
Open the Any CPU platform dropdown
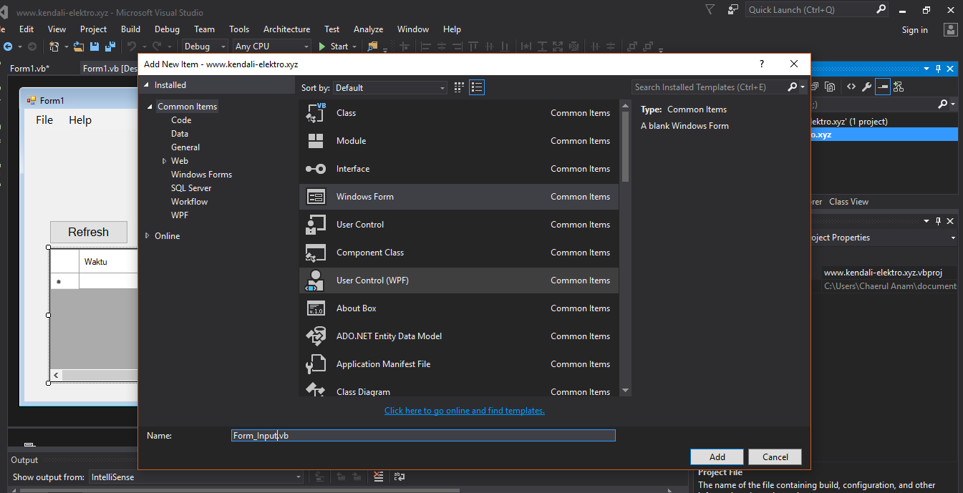[271, 47]
